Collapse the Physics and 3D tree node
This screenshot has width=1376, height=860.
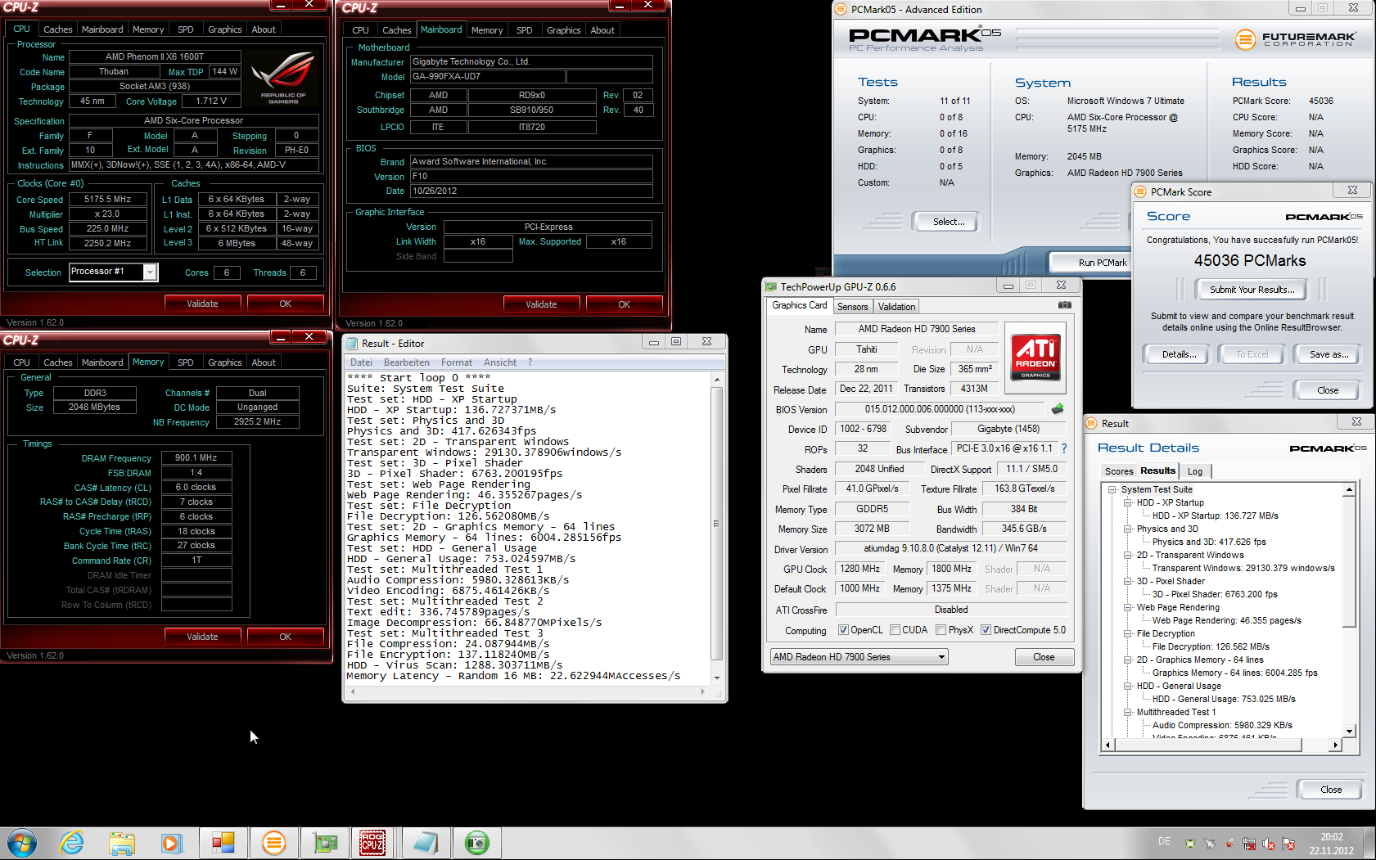pyautogui.click(x=1128, y=529)
